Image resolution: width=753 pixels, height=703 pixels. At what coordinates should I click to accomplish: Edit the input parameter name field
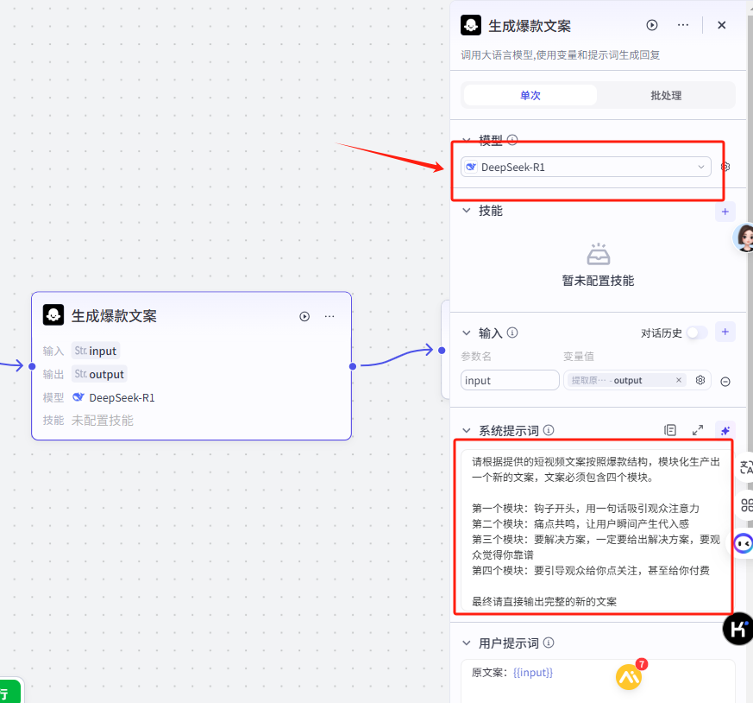click(x=510, y=380)
